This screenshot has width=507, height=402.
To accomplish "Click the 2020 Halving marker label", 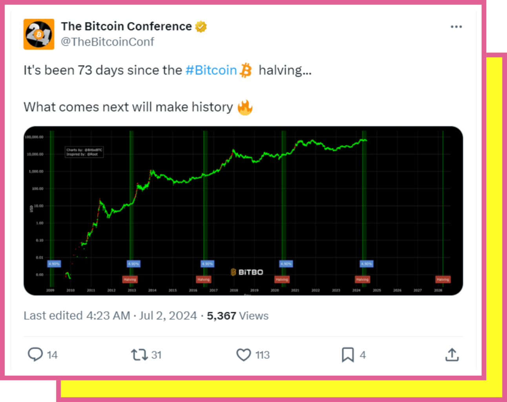I will point(282,280).
